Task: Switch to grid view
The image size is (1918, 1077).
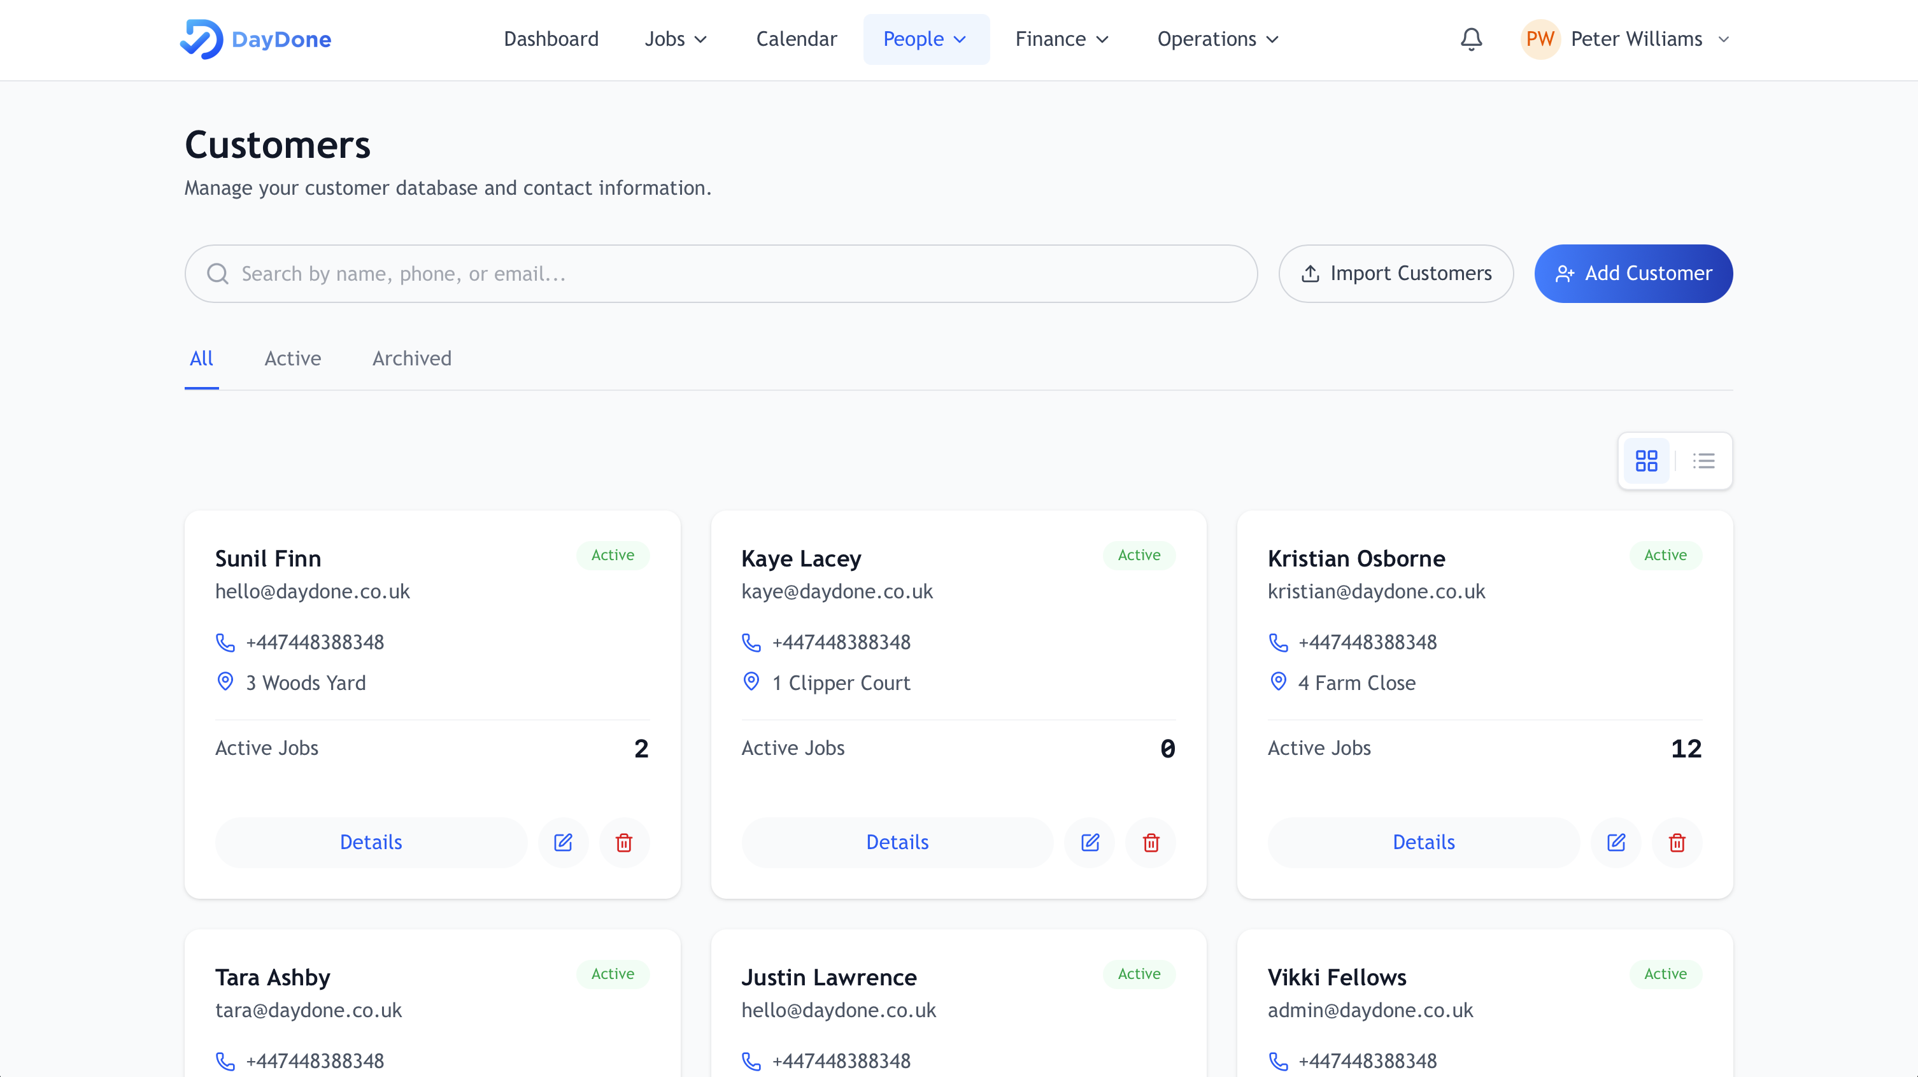Action: [x=1646, y=461]
